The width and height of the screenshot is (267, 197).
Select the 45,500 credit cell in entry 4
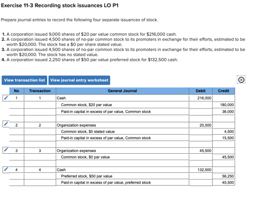(224, 183)
